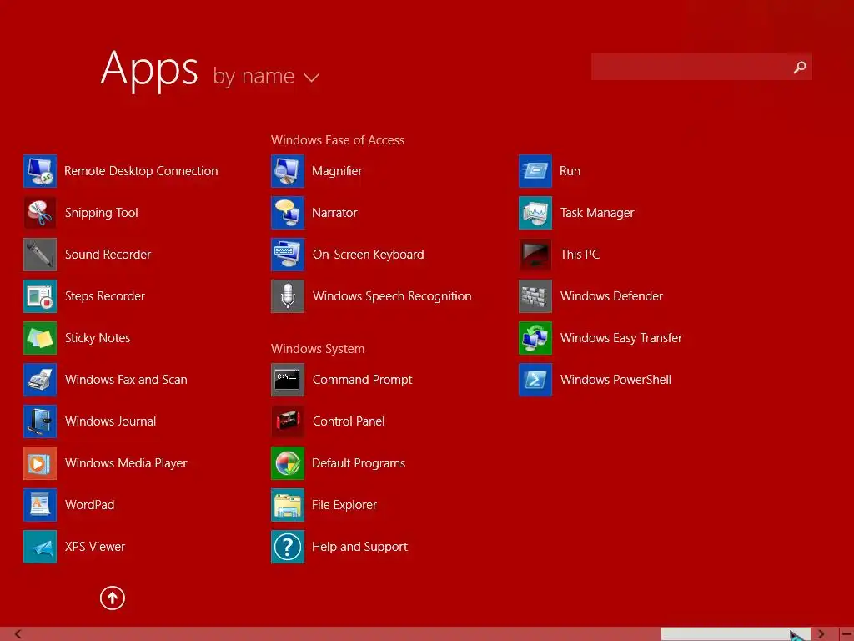
Task: Launch Windows Defender wall icon
Action: [535, 296]
